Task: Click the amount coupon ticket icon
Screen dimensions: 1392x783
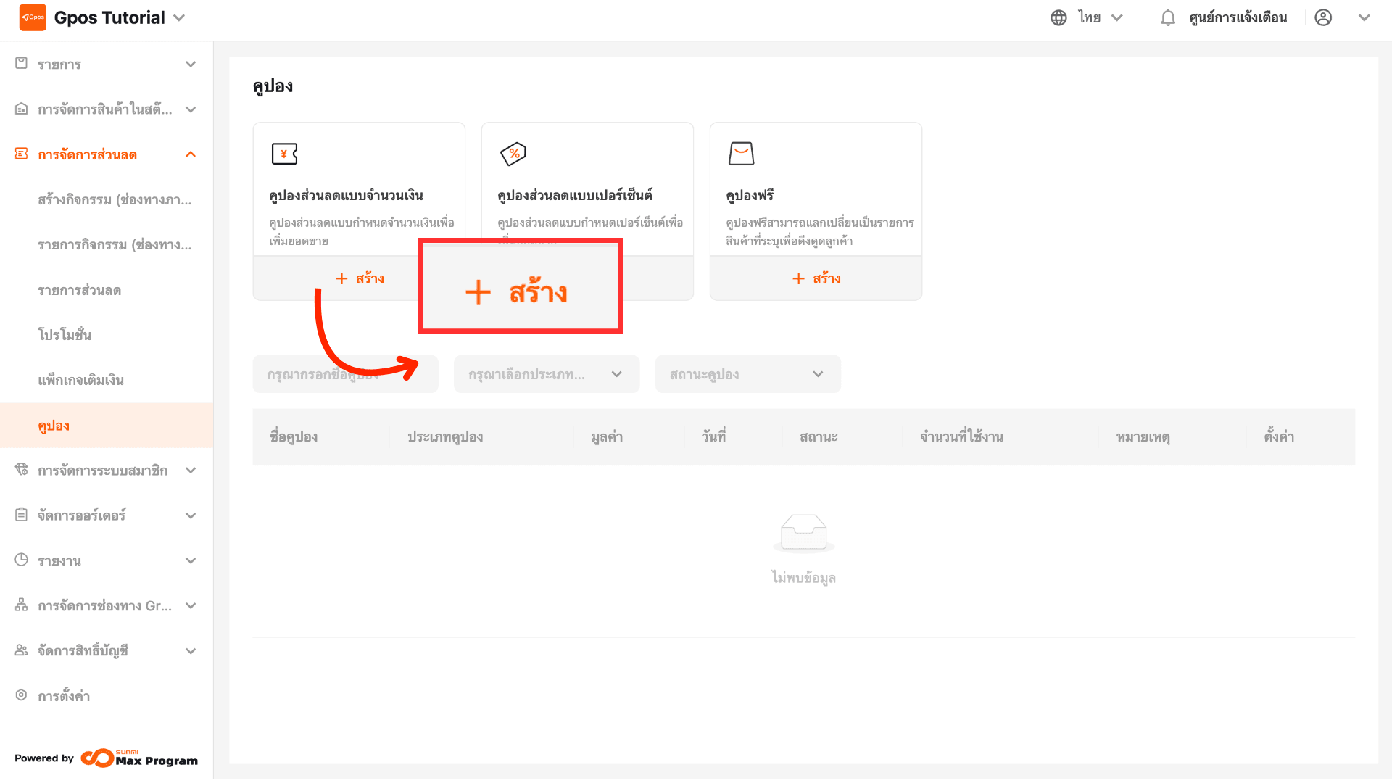Action: (284, 154)
